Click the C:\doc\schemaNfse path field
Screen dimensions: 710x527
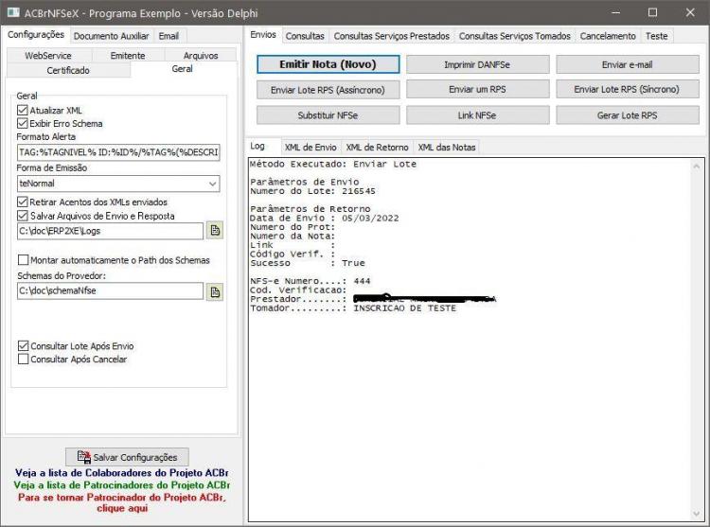click(110, 290)
